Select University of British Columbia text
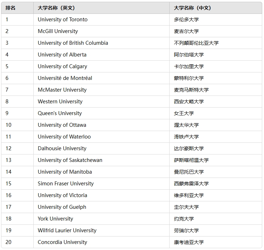 point(73,43)
